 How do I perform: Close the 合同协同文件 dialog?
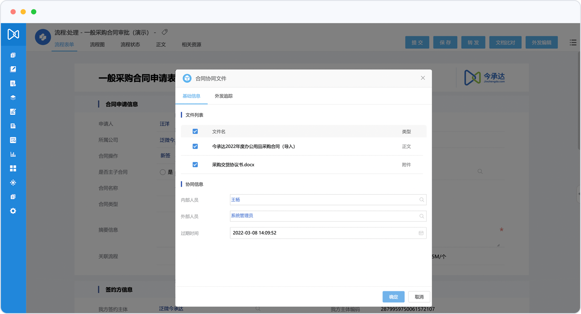click(x=423, y=78)
